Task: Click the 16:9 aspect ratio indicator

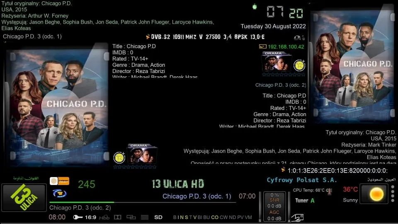Action: click(x=90, y=217)
